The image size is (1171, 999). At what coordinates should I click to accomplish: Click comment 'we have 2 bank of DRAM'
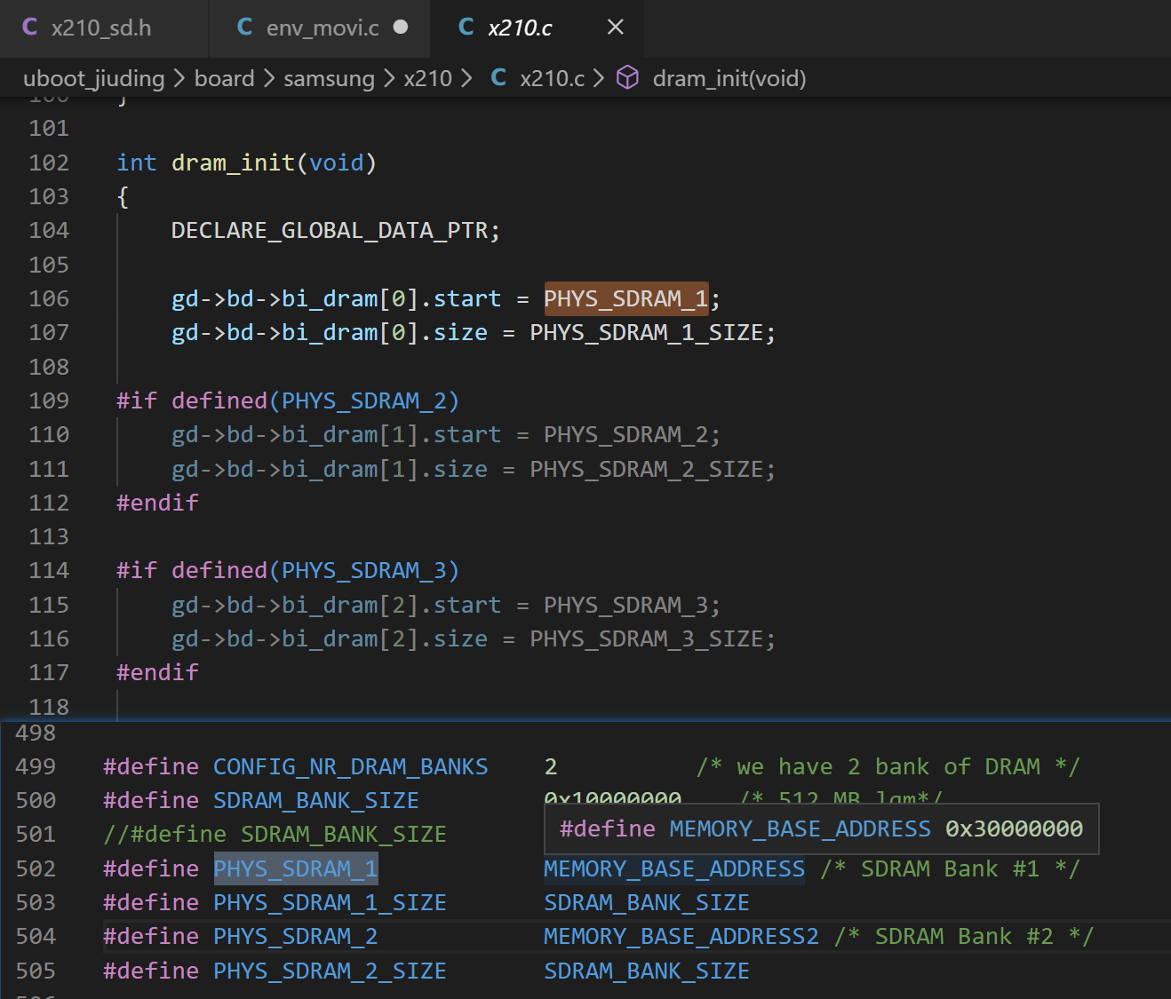click(x=888, y=766)
